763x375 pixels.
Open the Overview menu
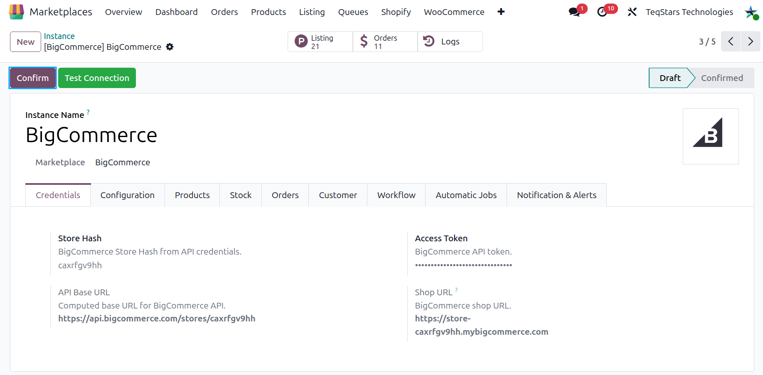coord(123,12)
